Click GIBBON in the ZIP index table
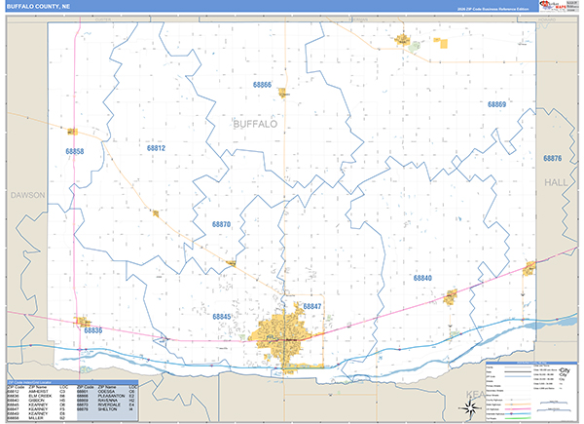584x424 pixels. pos(35,401)
